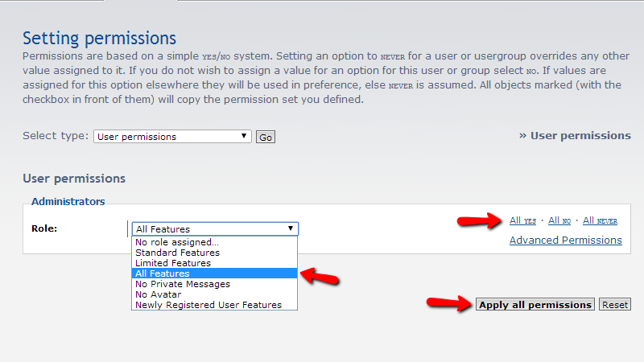This screenshot has height=362, width=644.
Task: Click the » User permissions breadcrumb link
Action: pyautogui.click(x=575, y=135)
